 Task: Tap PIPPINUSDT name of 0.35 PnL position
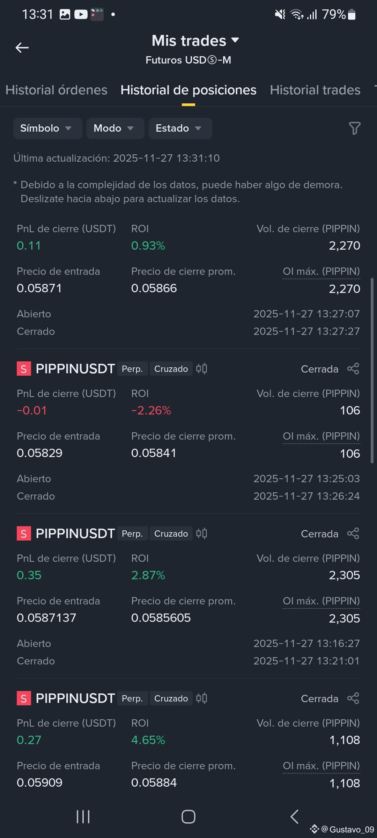(75, 534)
